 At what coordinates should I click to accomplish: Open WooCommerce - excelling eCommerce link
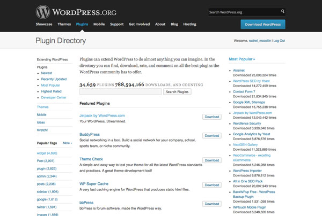252,158
